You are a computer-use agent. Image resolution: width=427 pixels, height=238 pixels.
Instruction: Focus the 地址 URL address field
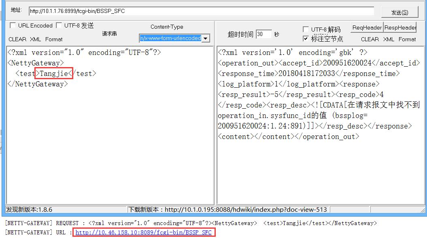tap(201, 11)
